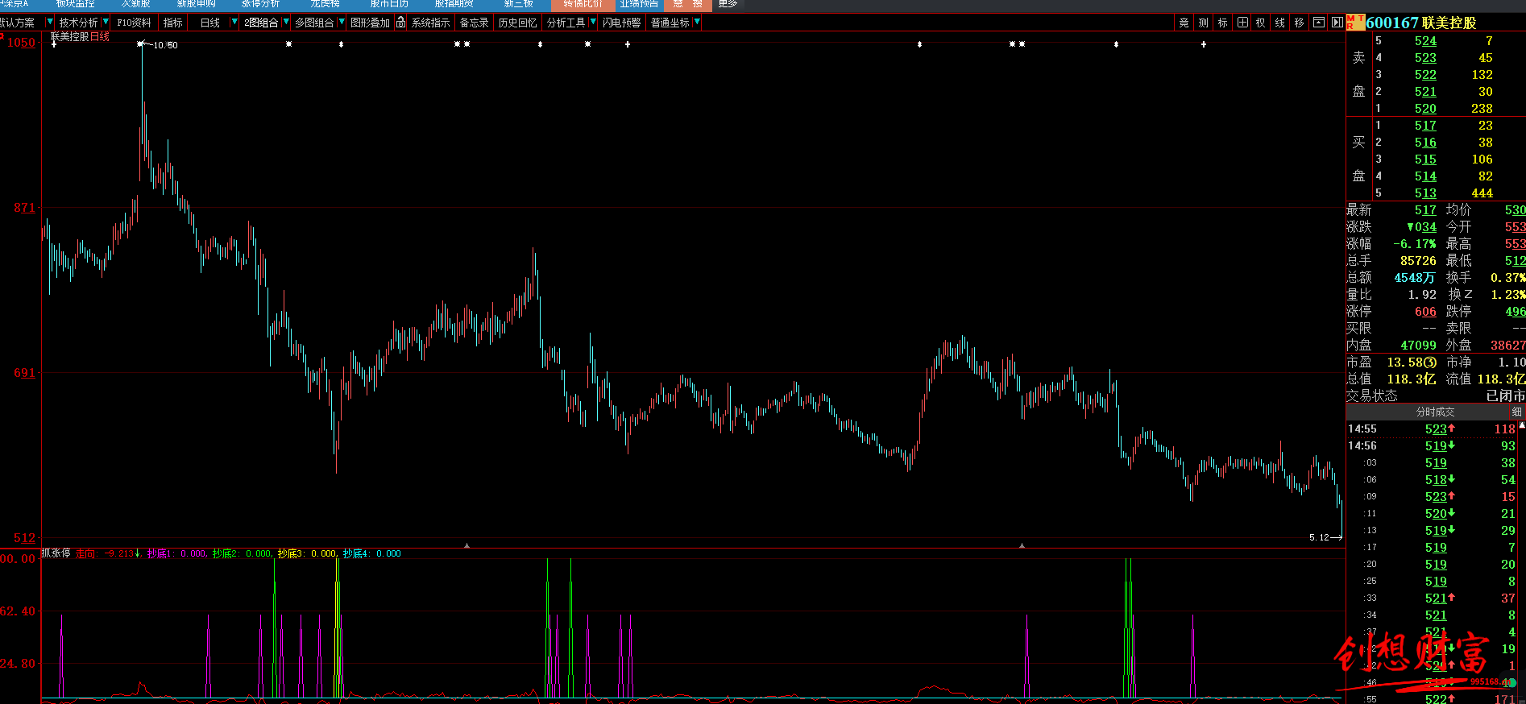Open the 日线 period dropdown arrow
This screenshot has width=1526, height=704.
(x=234, y=22)
